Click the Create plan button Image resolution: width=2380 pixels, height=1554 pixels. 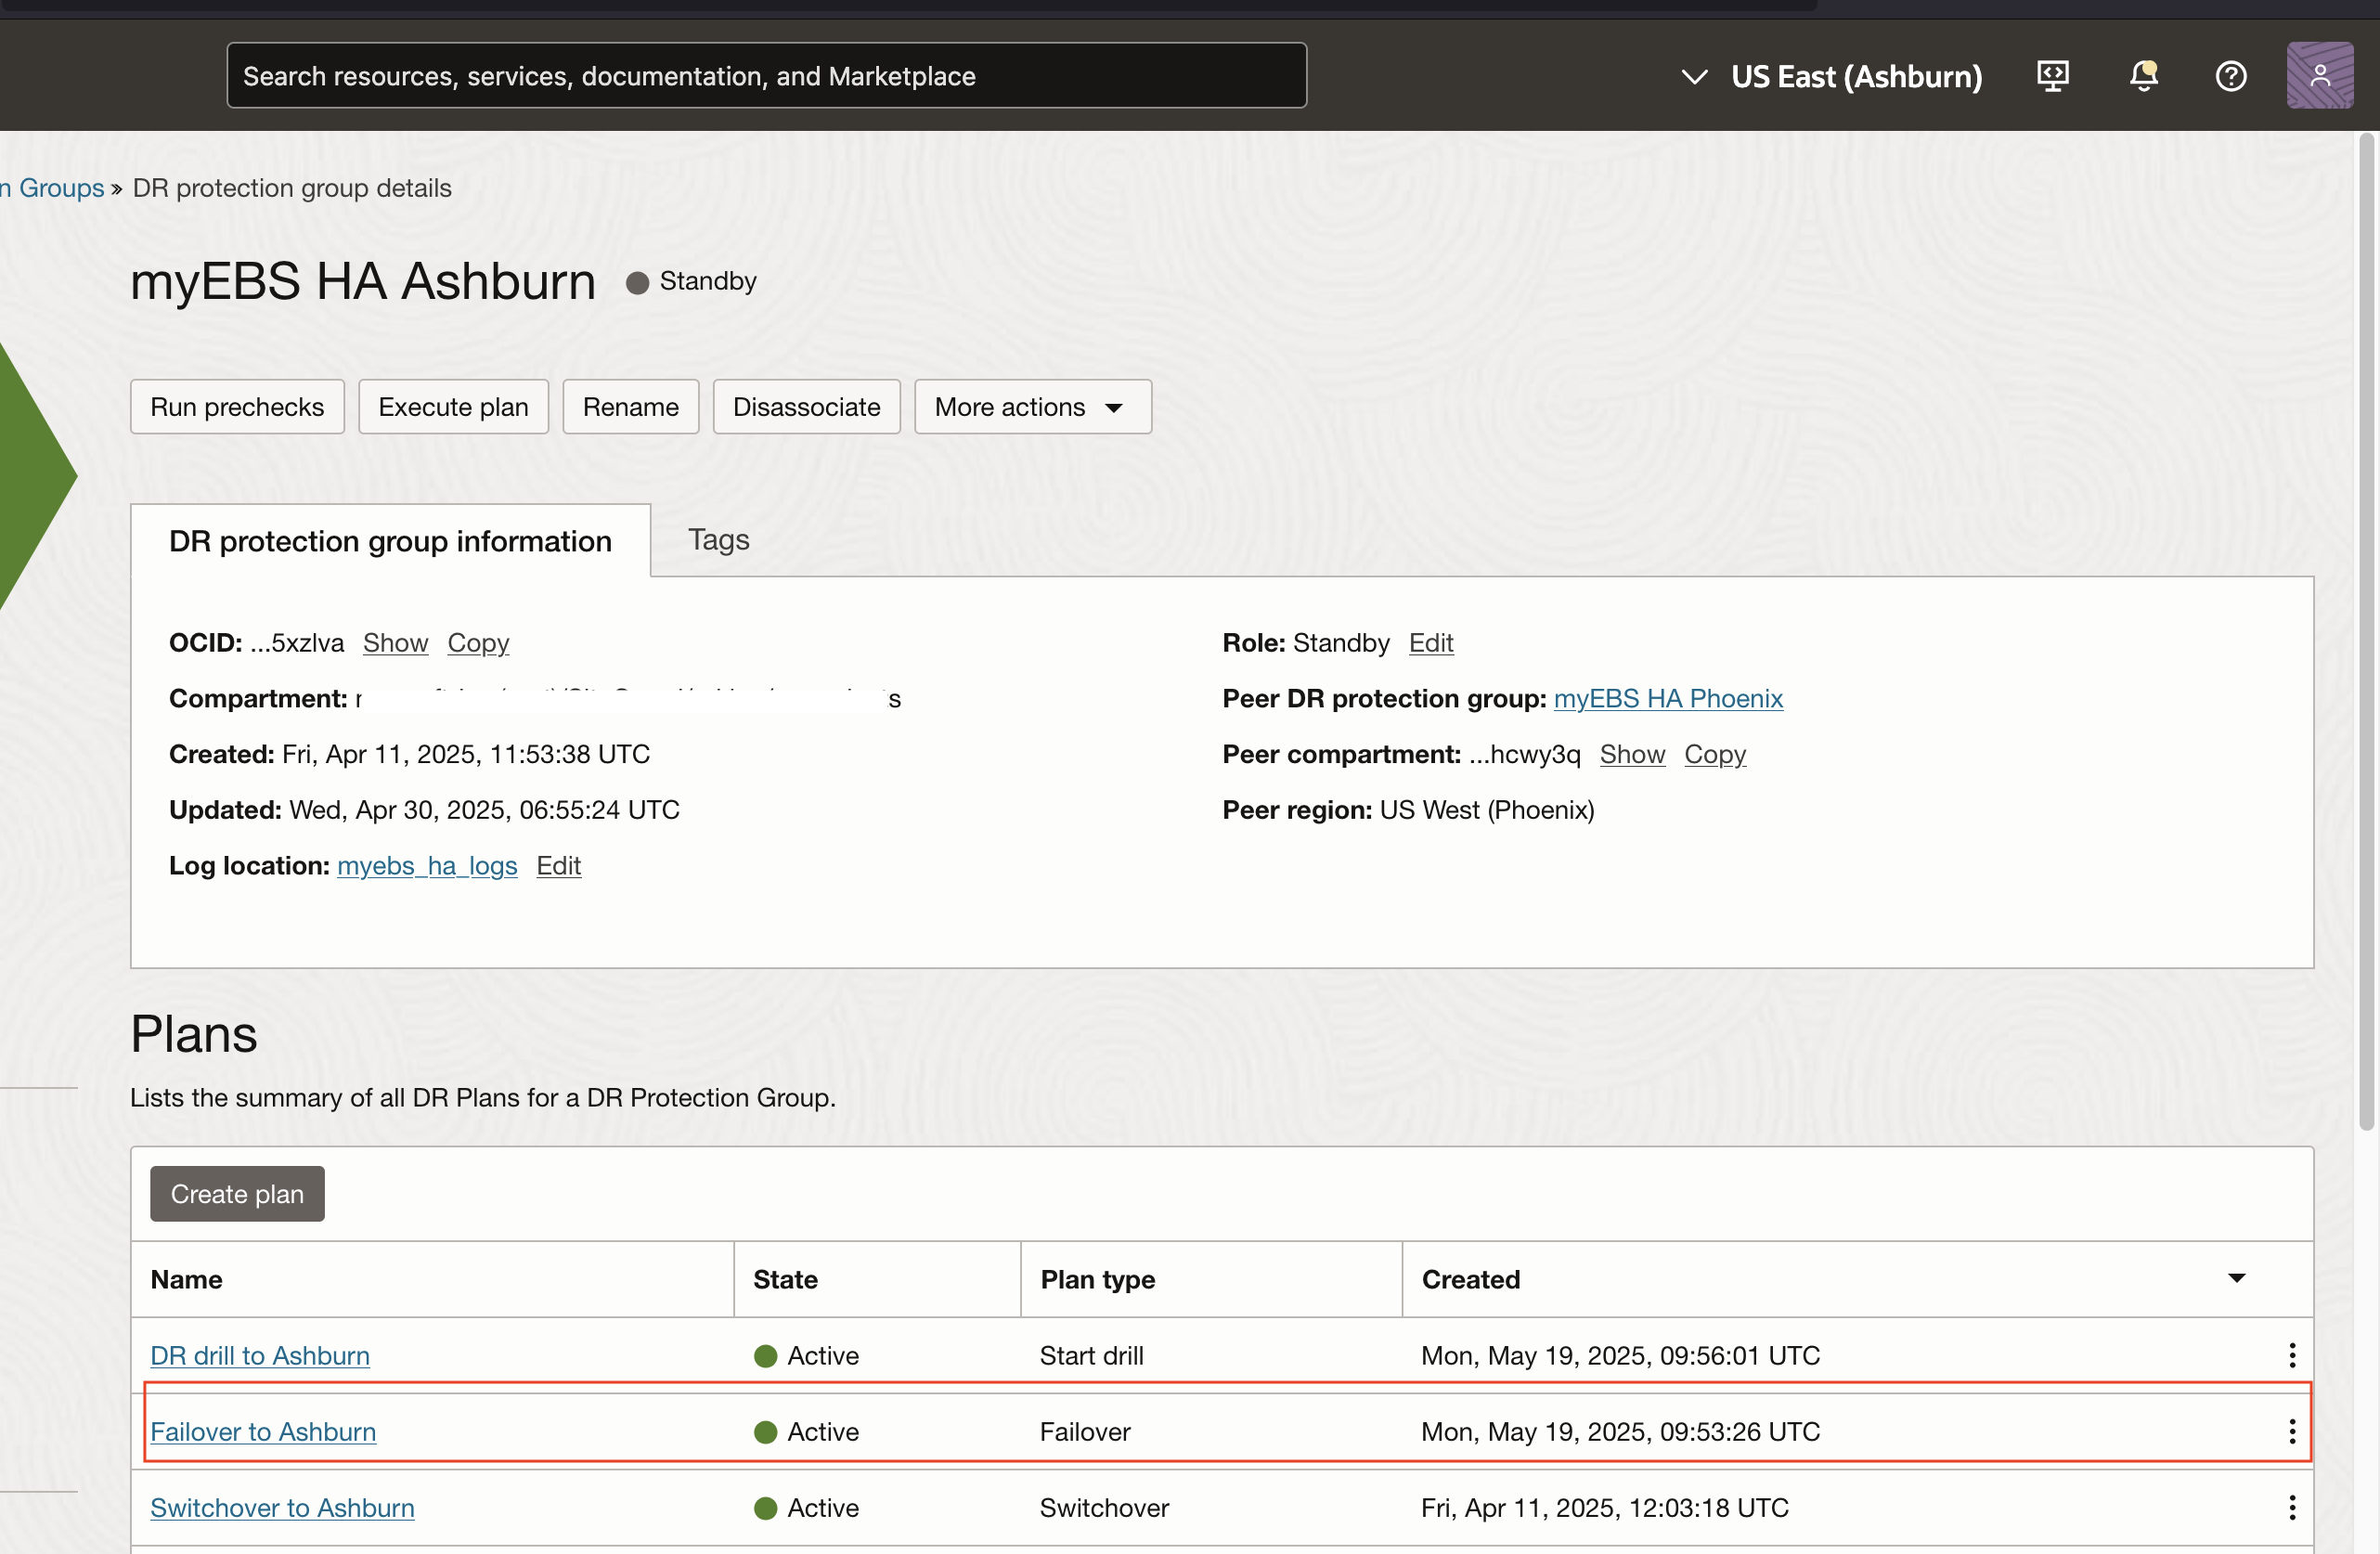point(237,1194)
